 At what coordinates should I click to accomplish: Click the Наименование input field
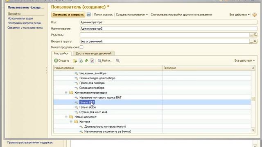[168, 29]
